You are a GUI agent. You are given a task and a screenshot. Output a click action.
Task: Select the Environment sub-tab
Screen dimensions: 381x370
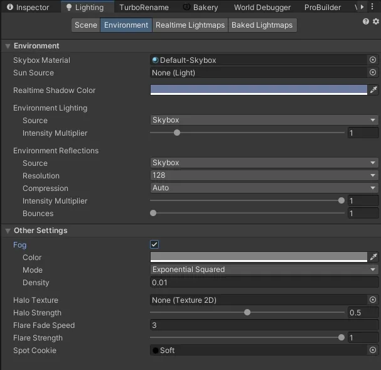(x=126, y=25)
